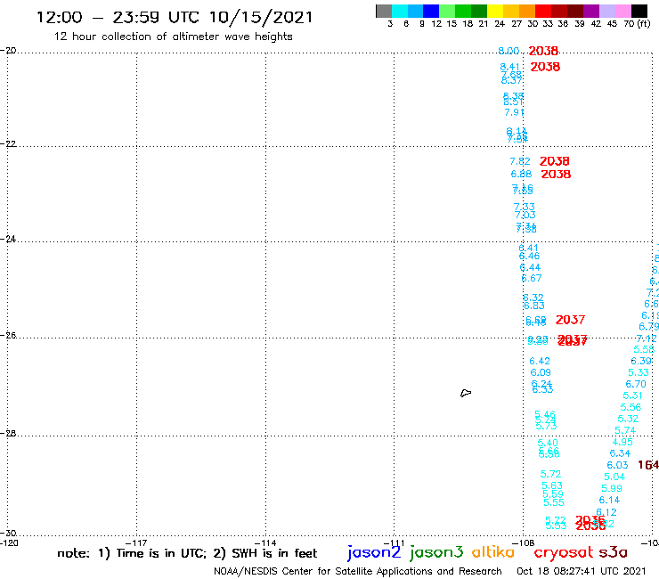
Task: Click the '5.04' wave height value
Action: click(614, 477)
